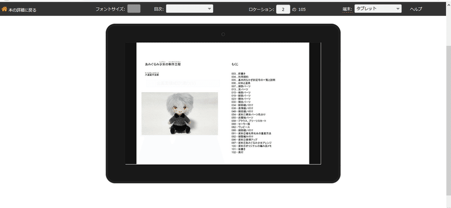Click the 100 オリジナルの編み図メモ line

point(251,146)
